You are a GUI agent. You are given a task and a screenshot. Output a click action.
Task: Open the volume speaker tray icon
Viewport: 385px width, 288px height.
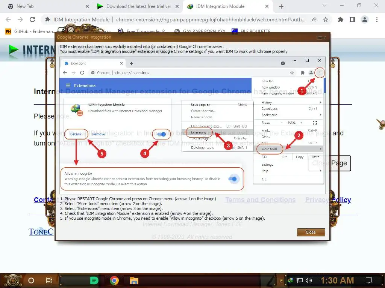tap(309, 280)
